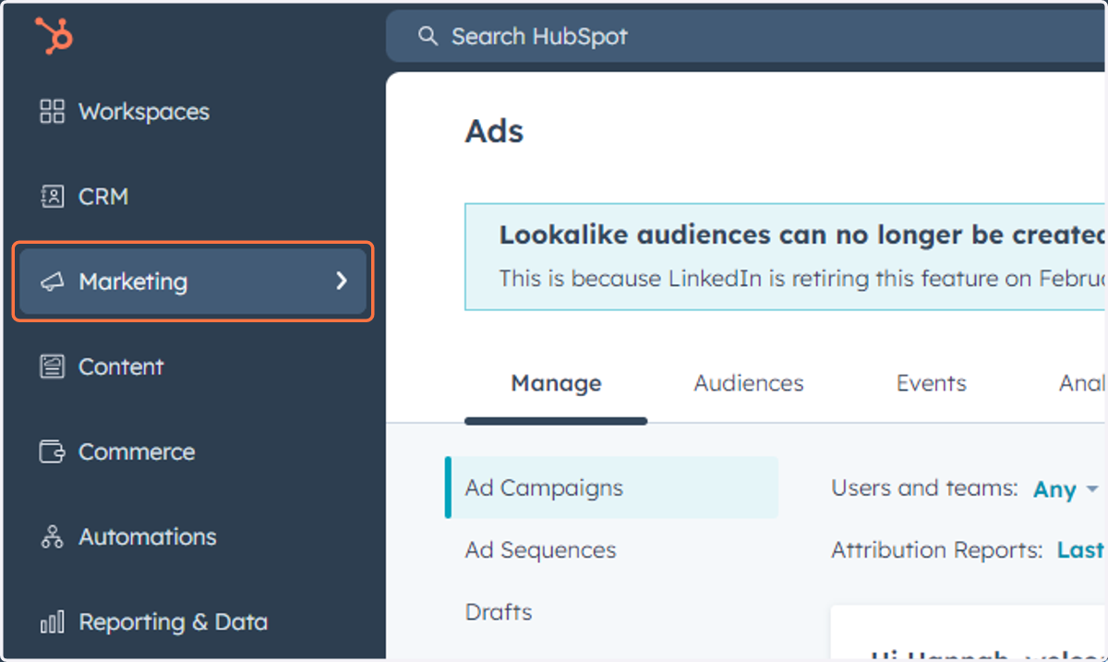This screenshot has width=1108, height=662.
Task: Select Ad Sequences in the side list
Action: 540,550
